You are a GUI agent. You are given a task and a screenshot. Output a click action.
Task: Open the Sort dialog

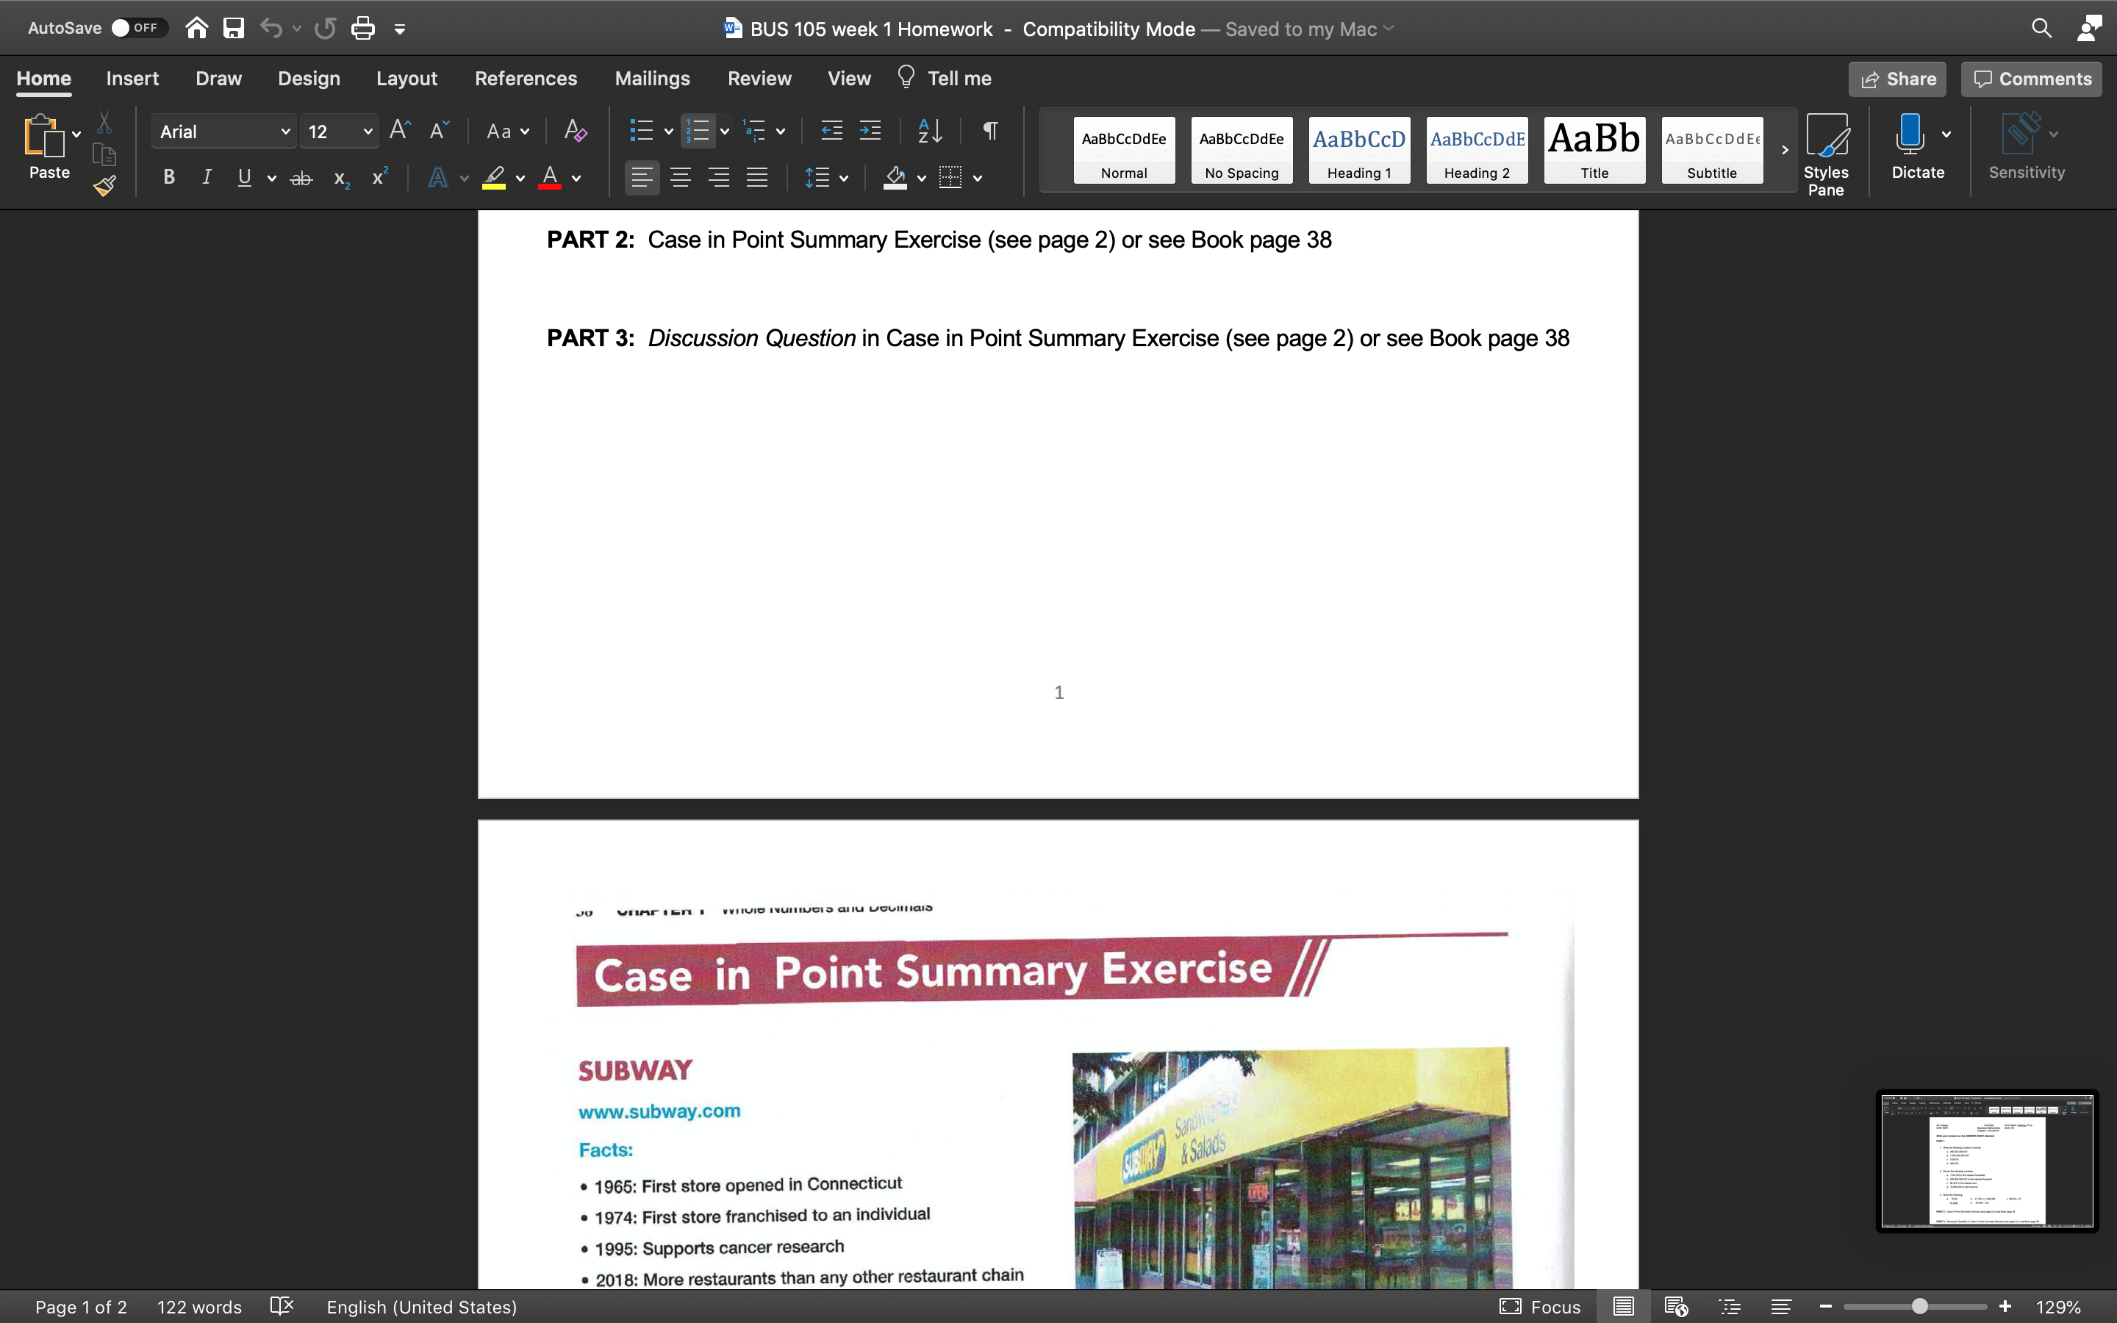pos(929,130)
